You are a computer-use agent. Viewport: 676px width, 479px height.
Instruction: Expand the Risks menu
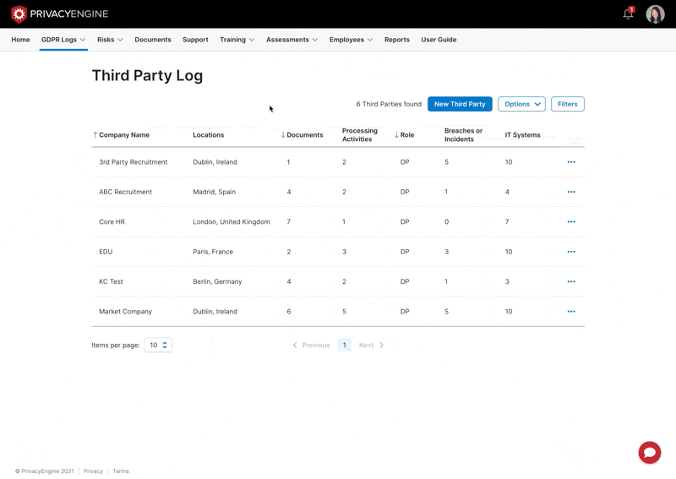pos(110,40)
